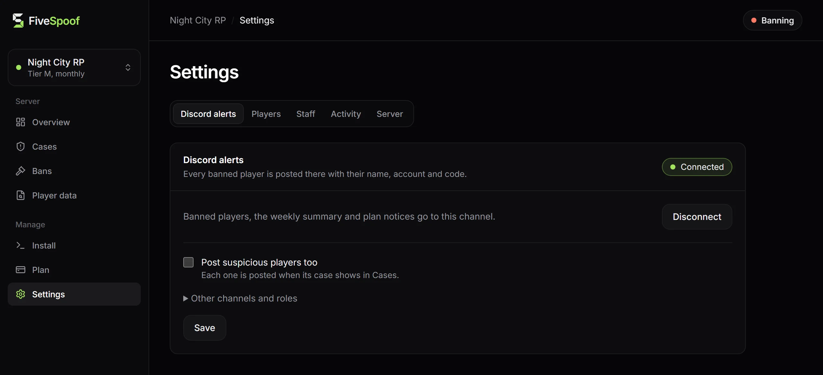Click the Install terminal icon
Screen dimensions: 823x375
tap(21, 245)
